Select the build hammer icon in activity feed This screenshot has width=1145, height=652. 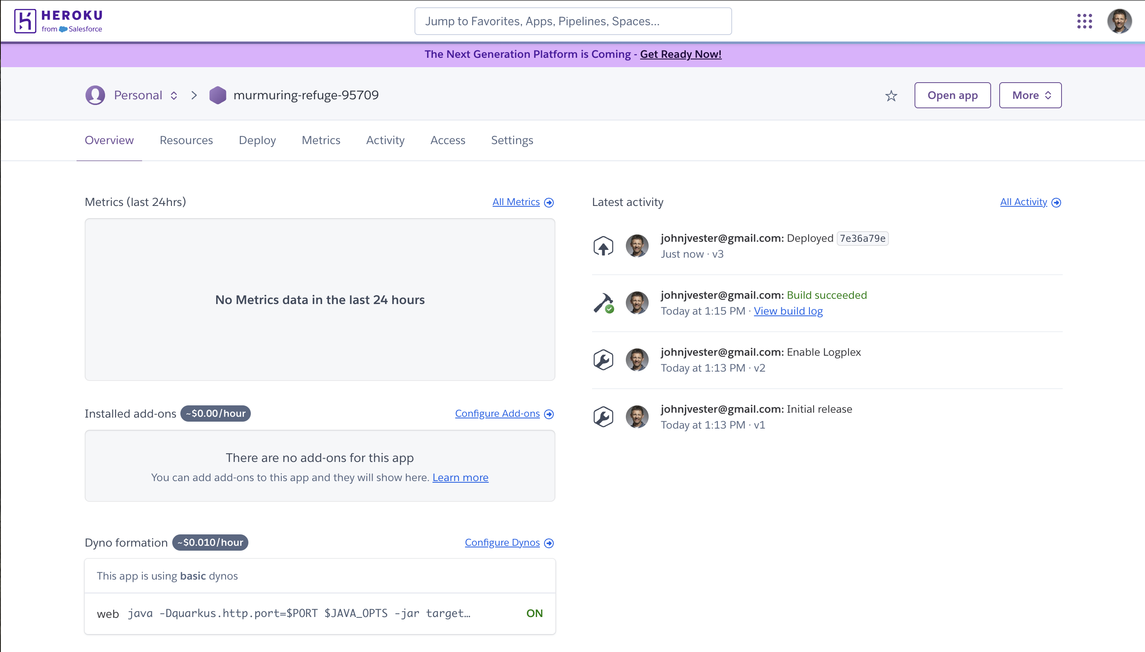point(603,303)
